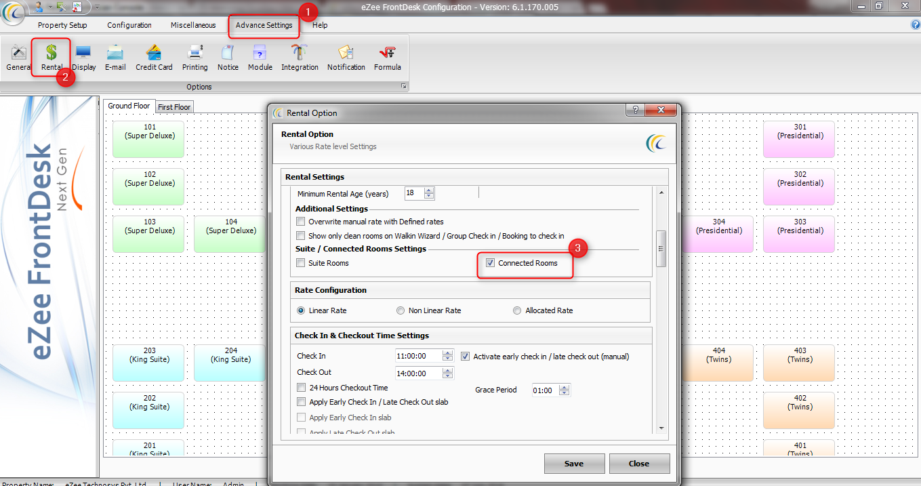Click the user icon in quick access toolbar
The image size is (921, 486).
[39, 6]
